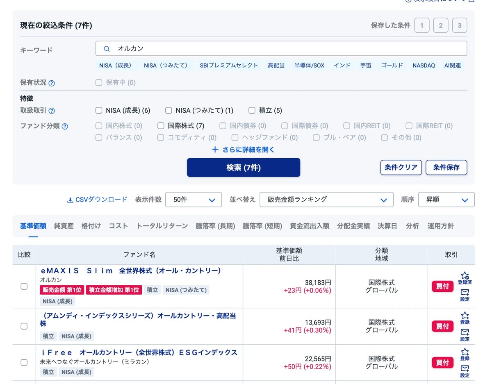Select SBIプレミアムセレクト keyword tag
Screen dimensions: 492x384
[229, 65]
